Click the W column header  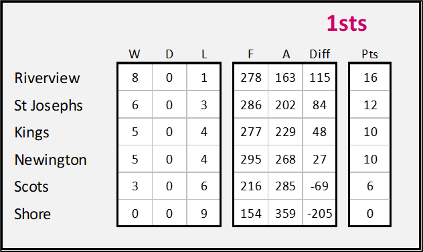coord(135,54)
